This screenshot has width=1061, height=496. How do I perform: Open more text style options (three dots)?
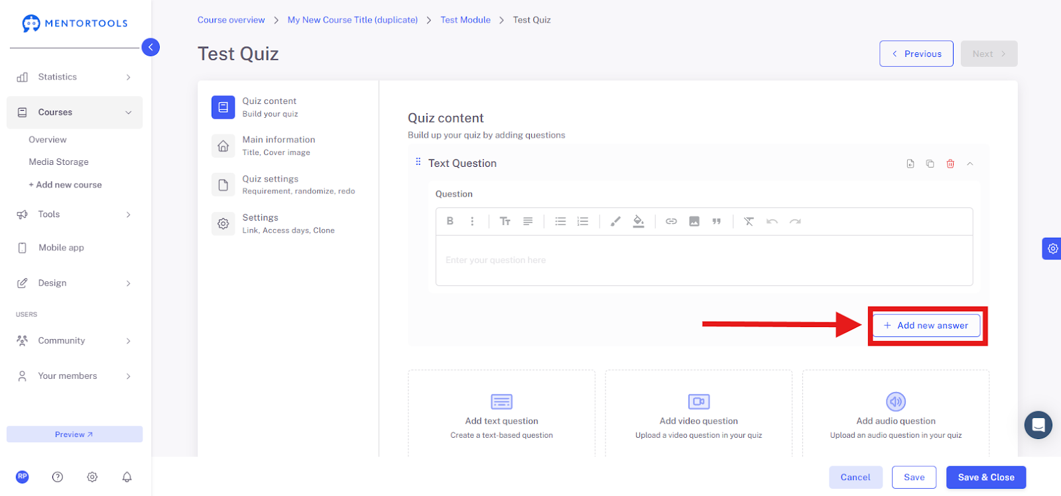coord(472,221)
